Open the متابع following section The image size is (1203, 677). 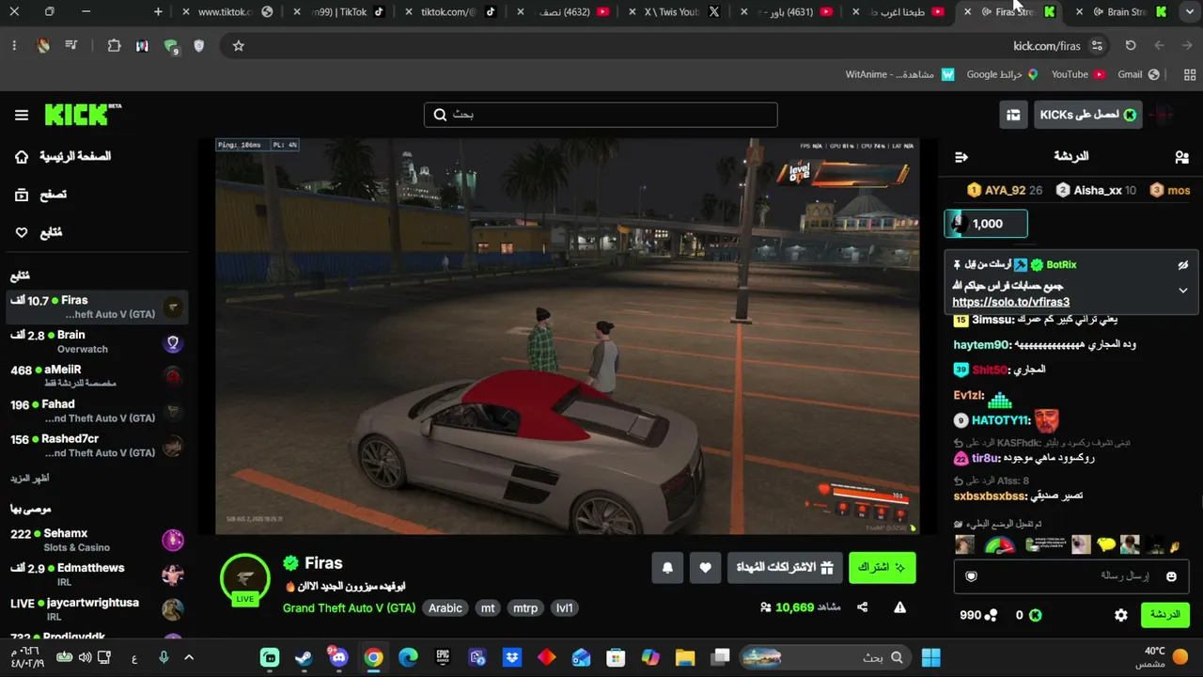coord(39,232)
